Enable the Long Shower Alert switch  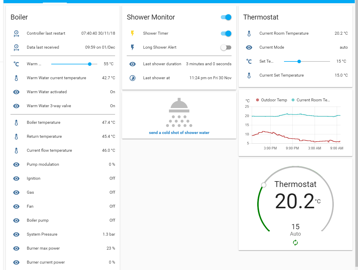[x=226, y=47]
